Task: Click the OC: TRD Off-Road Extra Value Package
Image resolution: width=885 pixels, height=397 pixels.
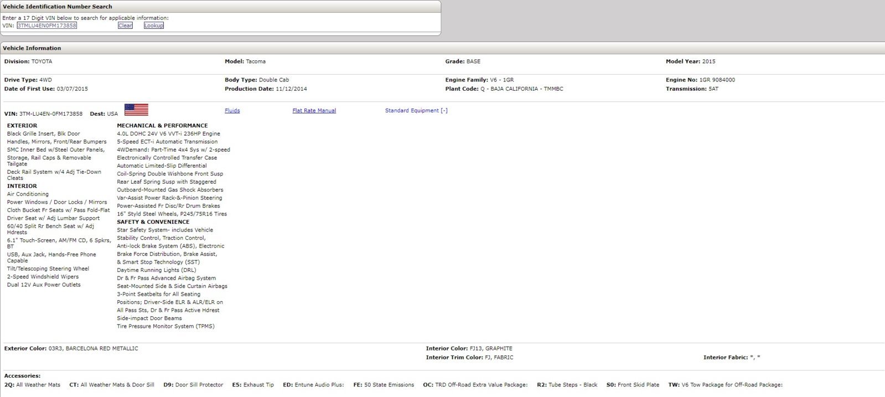Action: coord(475,385)
